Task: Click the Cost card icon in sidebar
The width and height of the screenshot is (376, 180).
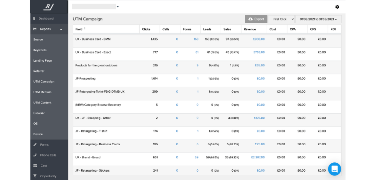Action: 35,166
